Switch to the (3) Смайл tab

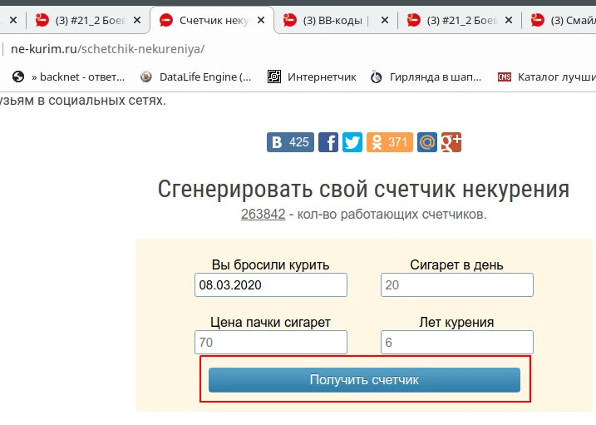click(564, 20)
